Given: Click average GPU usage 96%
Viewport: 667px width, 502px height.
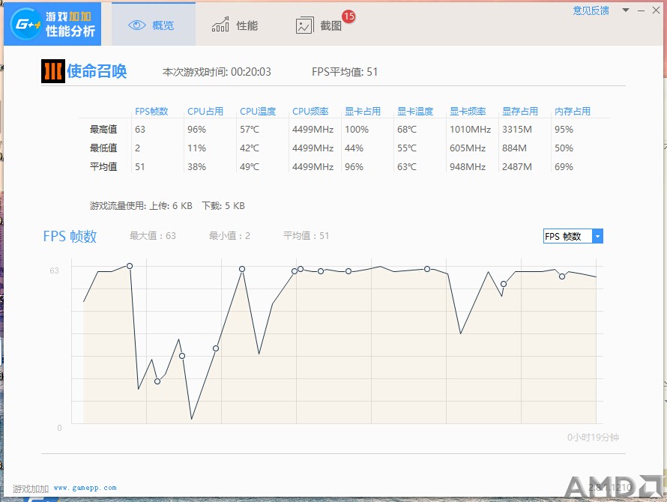Looking at the screenshot, I should pyautogui.click(x=354, y=167).
